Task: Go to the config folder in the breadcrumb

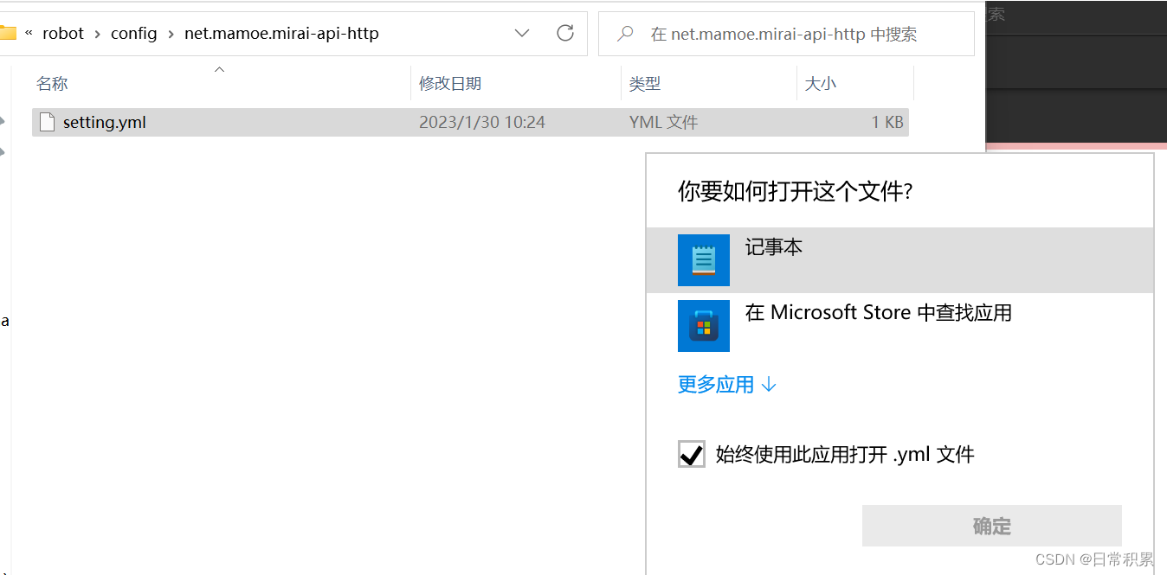Action: tap(134, 34)
